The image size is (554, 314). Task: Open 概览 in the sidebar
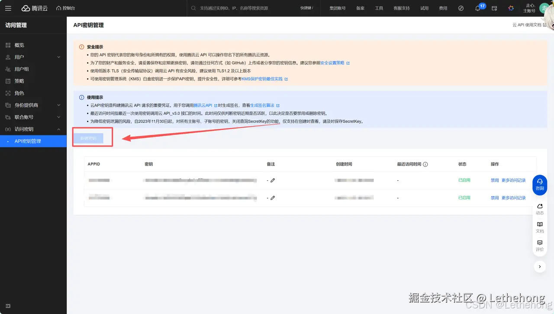coord(33,45)
